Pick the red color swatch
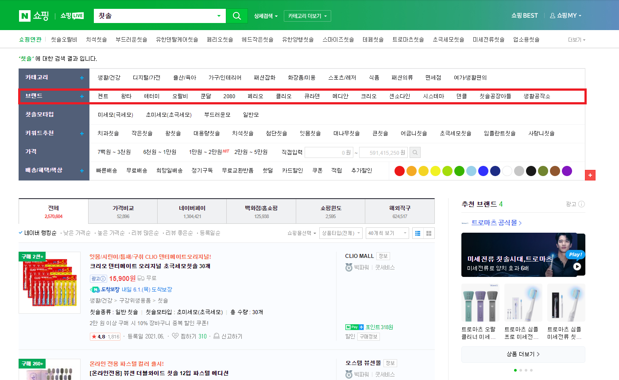 click(x=399, y=171)
